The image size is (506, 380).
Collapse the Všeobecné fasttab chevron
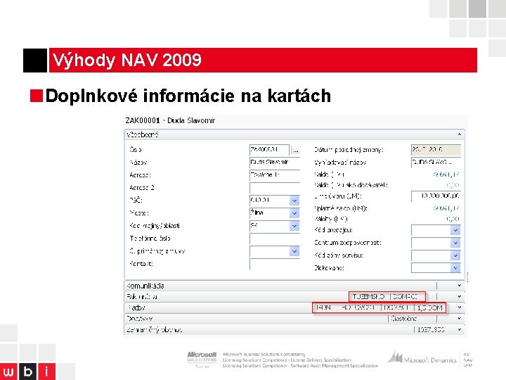click(x=459, y=134)
